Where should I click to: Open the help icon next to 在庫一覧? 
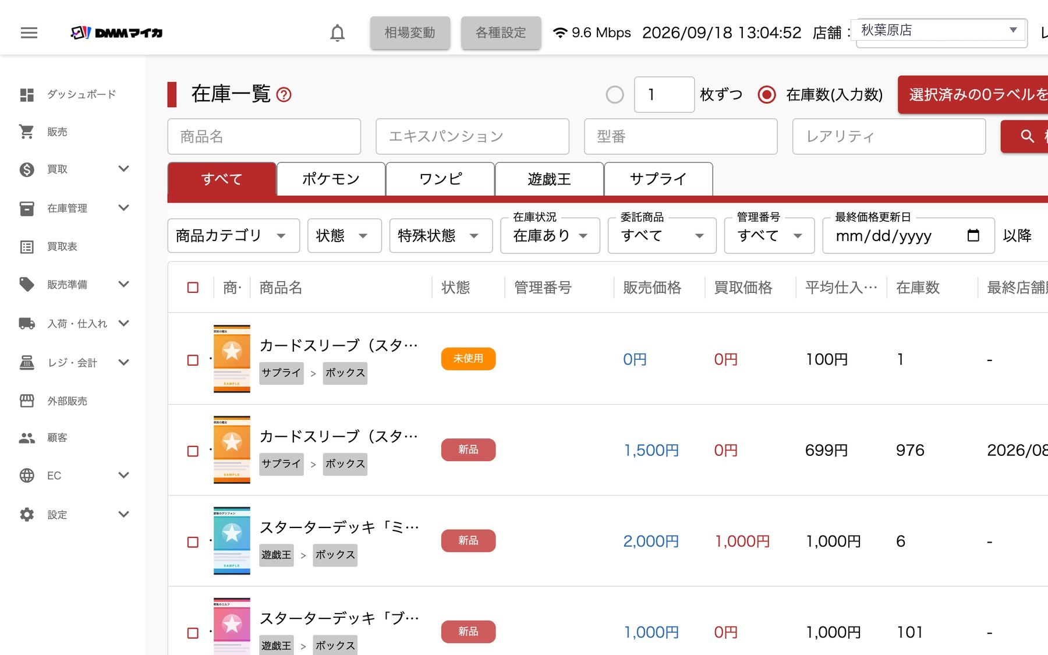284,94
